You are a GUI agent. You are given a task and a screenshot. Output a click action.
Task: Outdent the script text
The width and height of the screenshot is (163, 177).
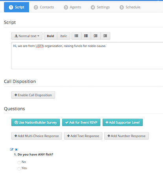(96, 36)
